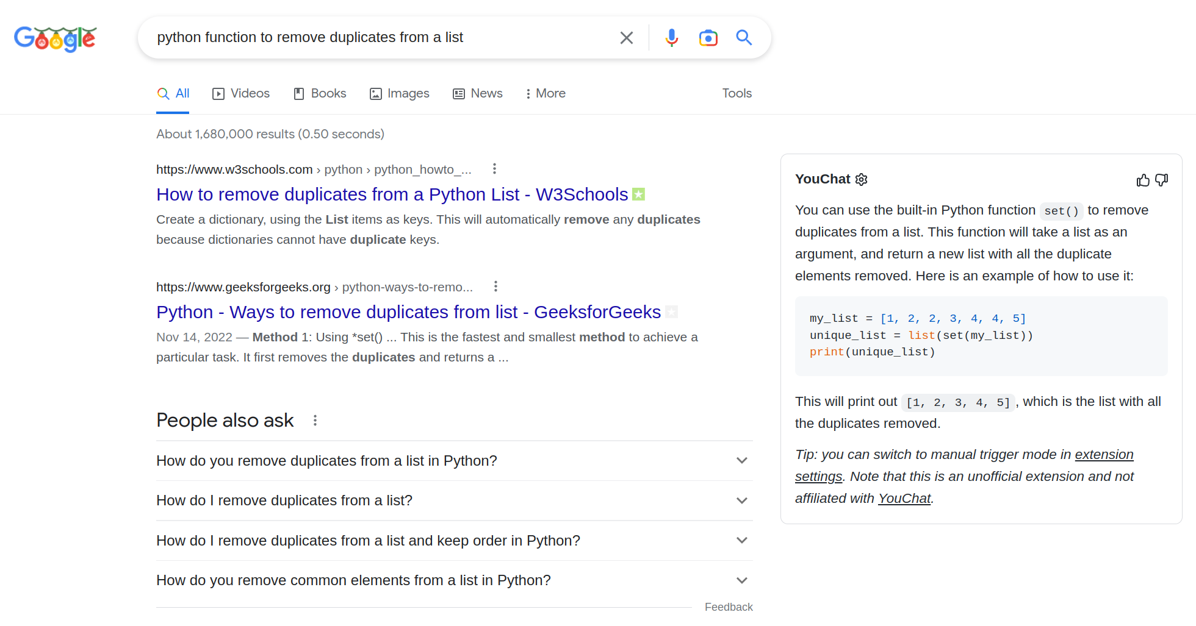Open W3Schools remove duplicates result
Screen dimensions: 1196x626
(x=392, y=194)
